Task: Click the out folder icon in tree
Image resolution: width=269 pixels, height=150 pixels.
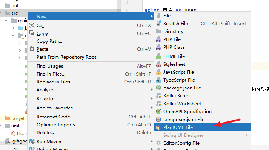Action: pos(7,6)
